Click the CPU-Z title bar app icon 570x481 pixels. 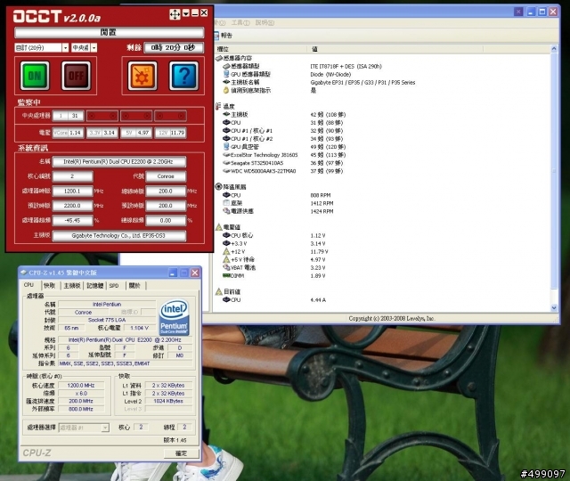(x=24, y=273)
